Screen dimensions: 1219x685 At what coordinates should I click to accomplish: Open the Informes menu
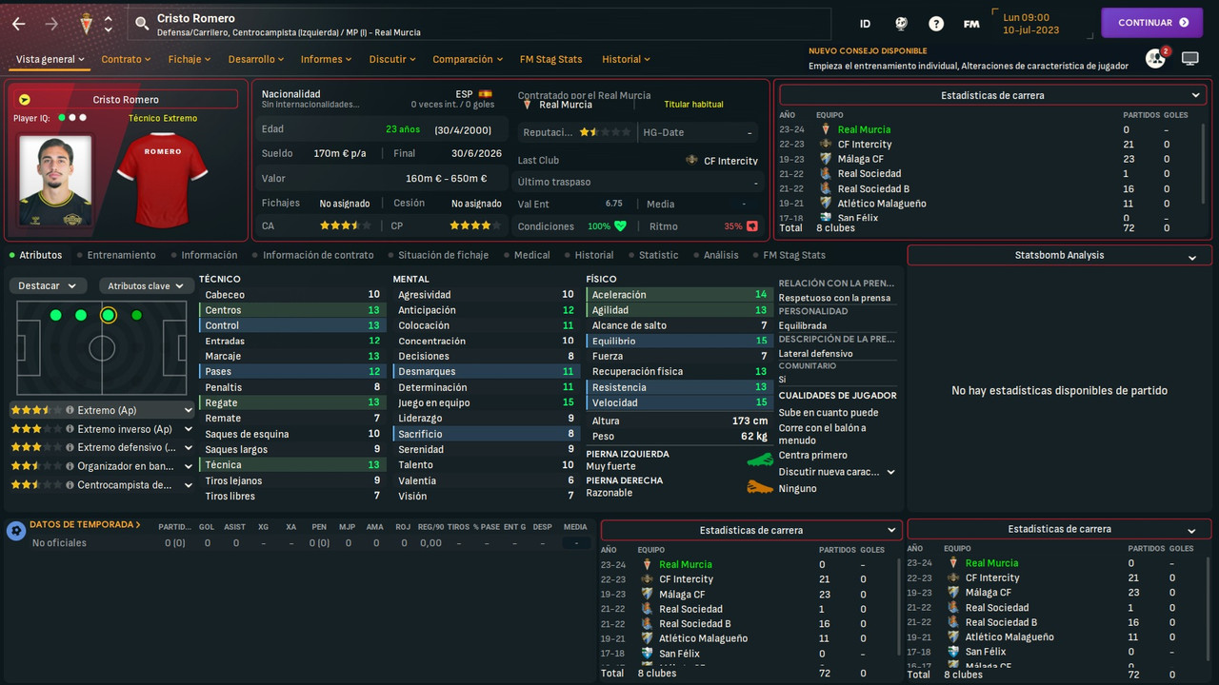(x=327, y=59)
